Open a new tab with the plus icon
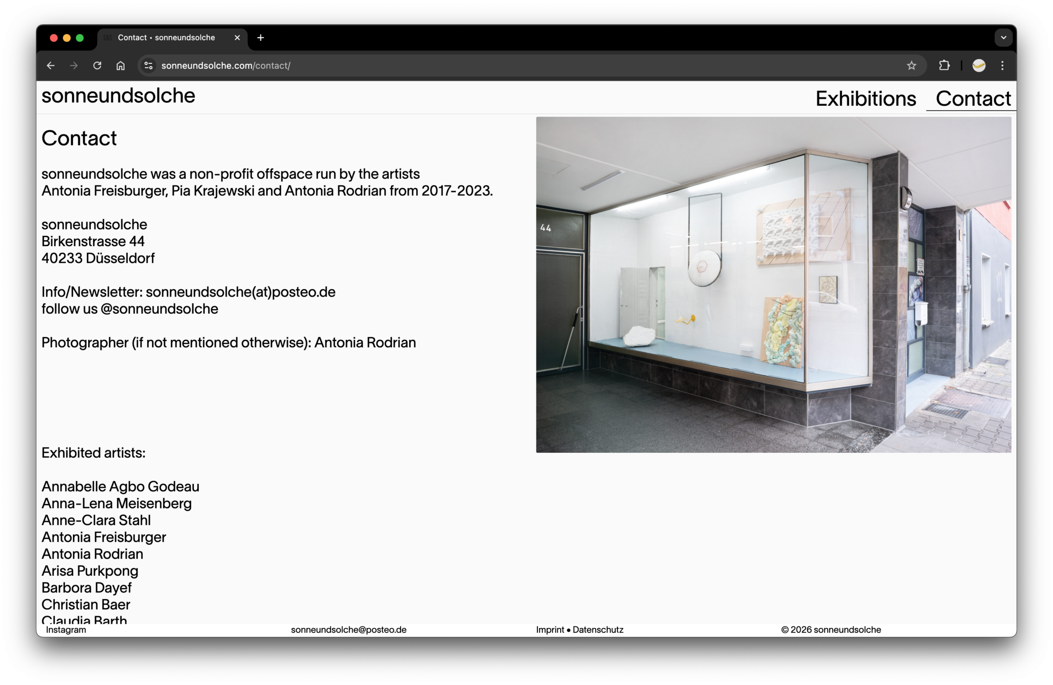 tap(260, 38)
